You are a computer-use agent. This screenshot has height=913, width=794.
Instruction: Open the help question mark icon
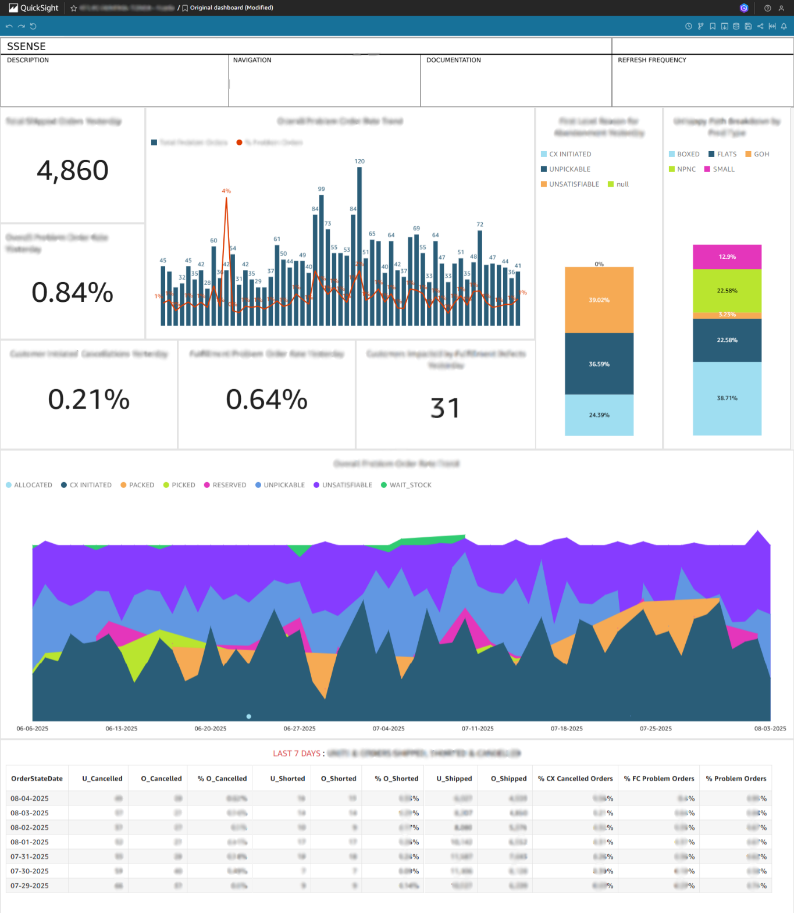(767, 8)
